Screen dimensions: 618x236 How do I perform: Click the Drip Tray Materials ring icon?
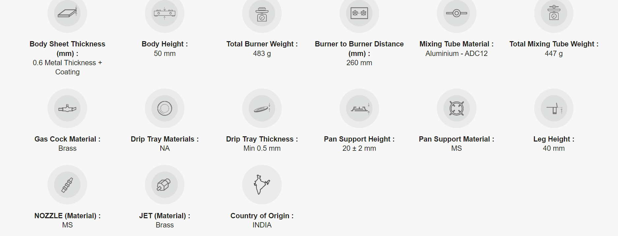coord(165,108)
